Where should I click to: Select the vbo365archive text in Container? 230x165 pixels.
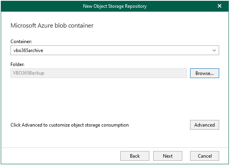(28, 50)
